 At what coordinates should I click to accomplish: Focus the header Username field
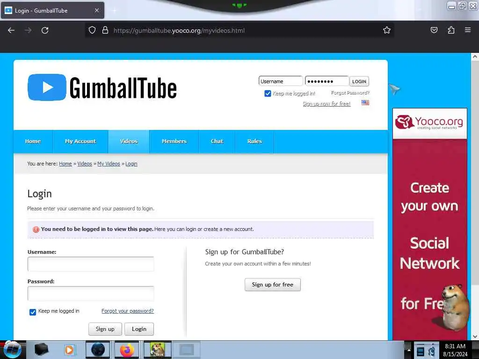(x=281, y=81)
